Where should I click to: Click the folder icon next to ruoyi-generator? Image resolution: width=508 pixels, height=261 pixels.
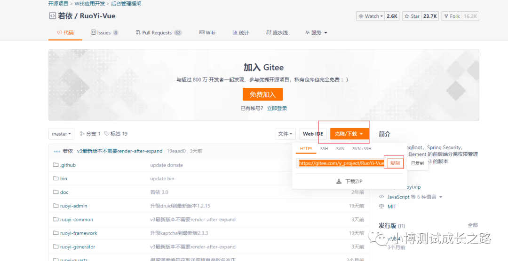tap(56, 246)
